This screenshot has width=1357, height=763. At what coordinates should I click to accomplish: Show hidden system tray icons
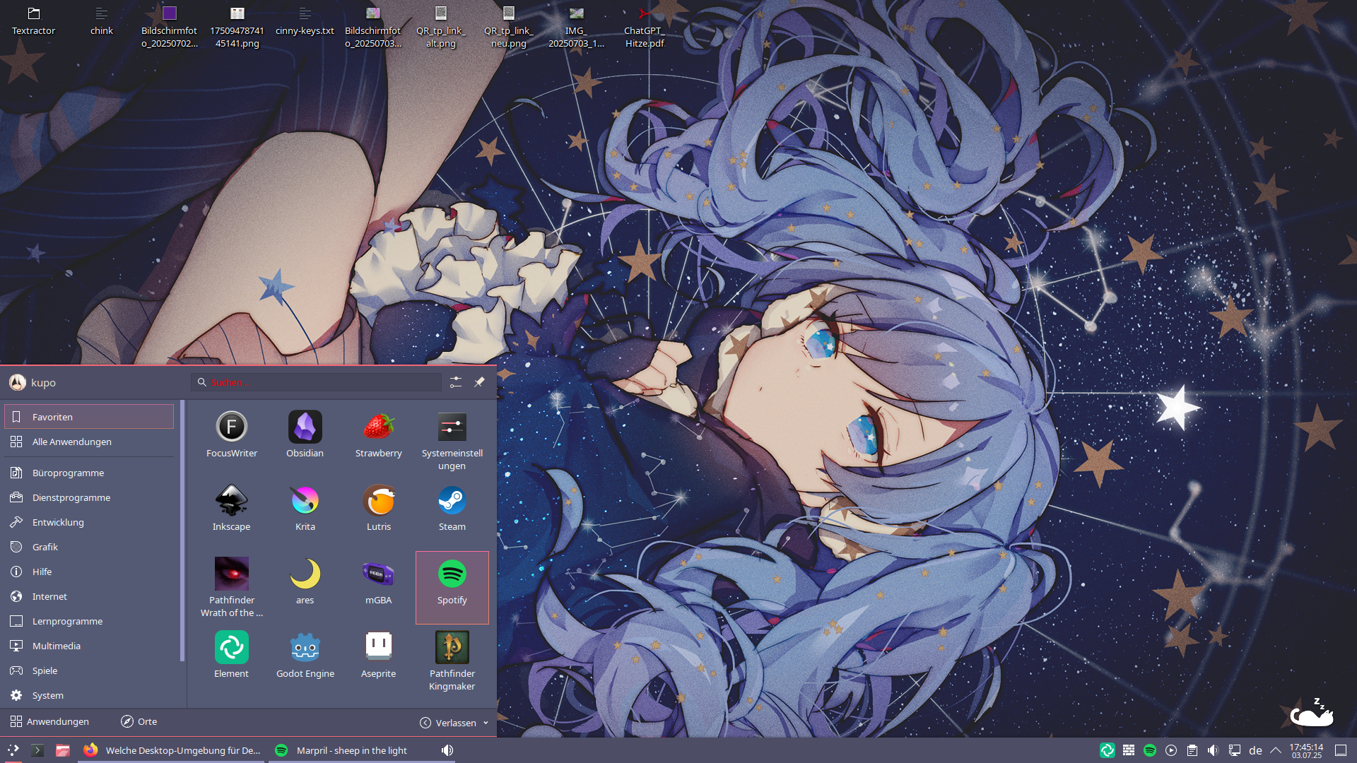click(x=1276, y=750)
